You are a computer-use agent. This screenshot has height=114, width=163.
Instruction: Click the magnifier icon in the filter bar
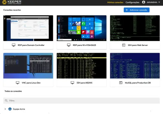pyautogui.click(x=6, y=101)
